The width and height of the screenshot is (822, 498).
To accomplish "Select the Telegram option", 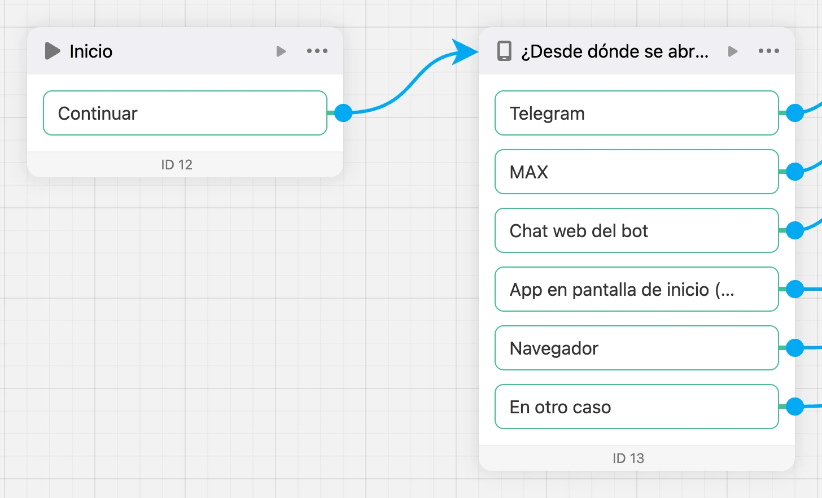I will 637,113.
